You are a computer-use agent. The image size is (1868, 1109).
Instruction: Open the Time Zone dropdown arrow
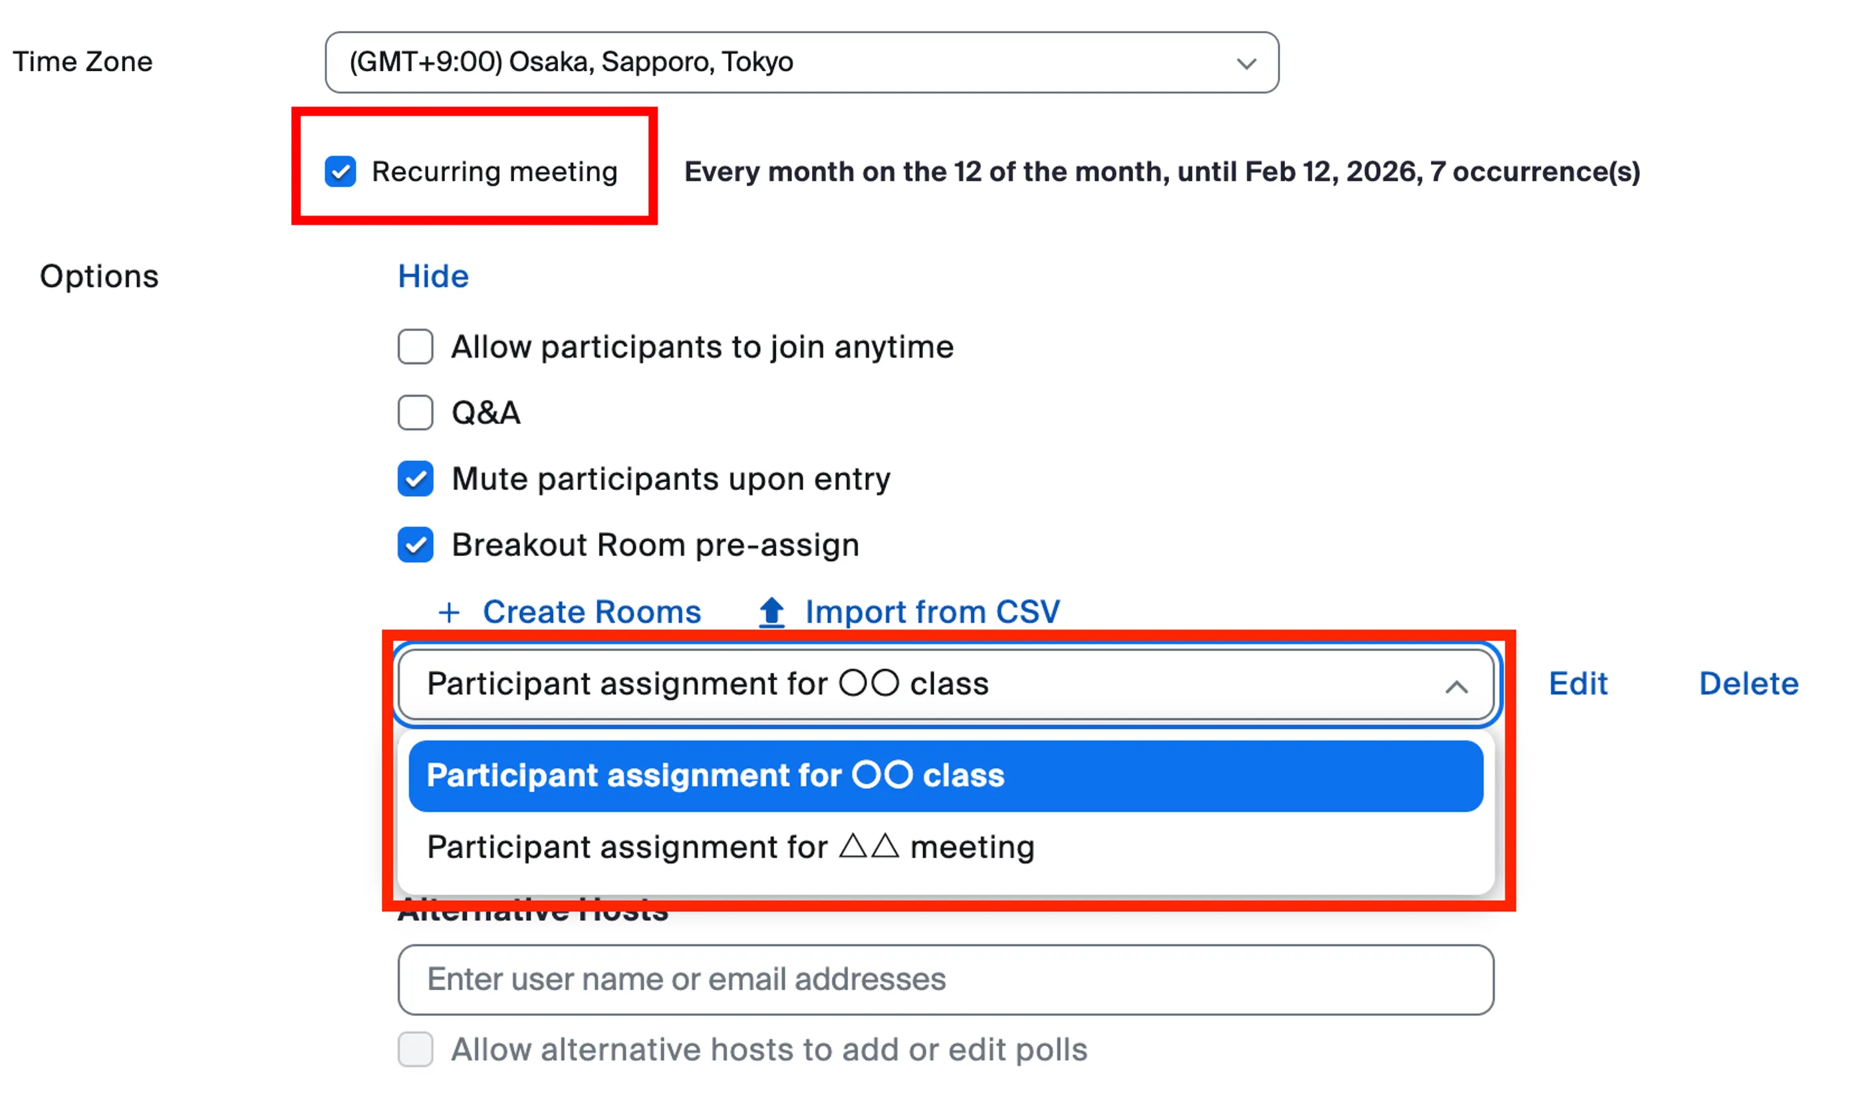tap(1246, 64)
